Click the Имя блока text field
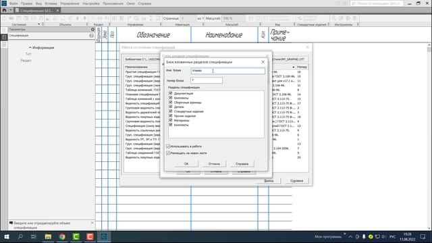 [227, 71]
